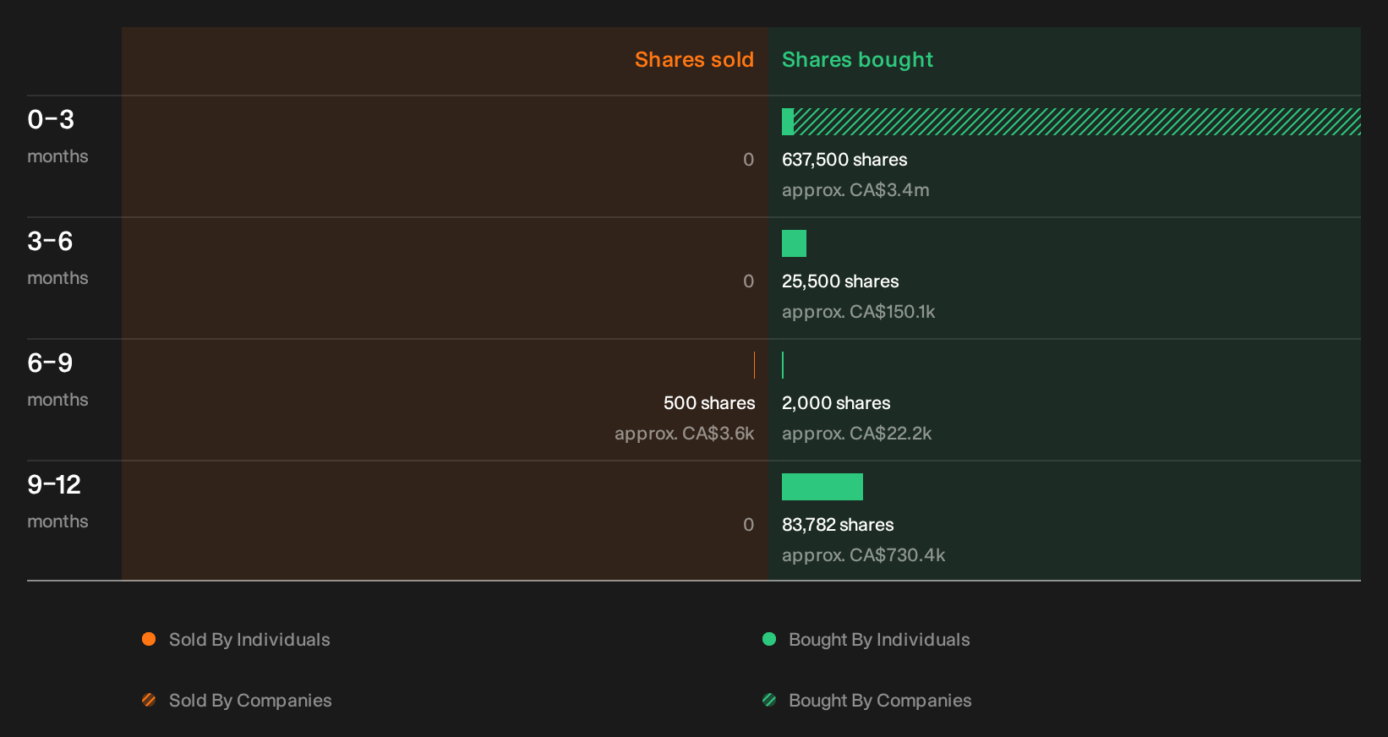
Task: Click the zero sold value for 3-6 months
Action: coord(748,281)
